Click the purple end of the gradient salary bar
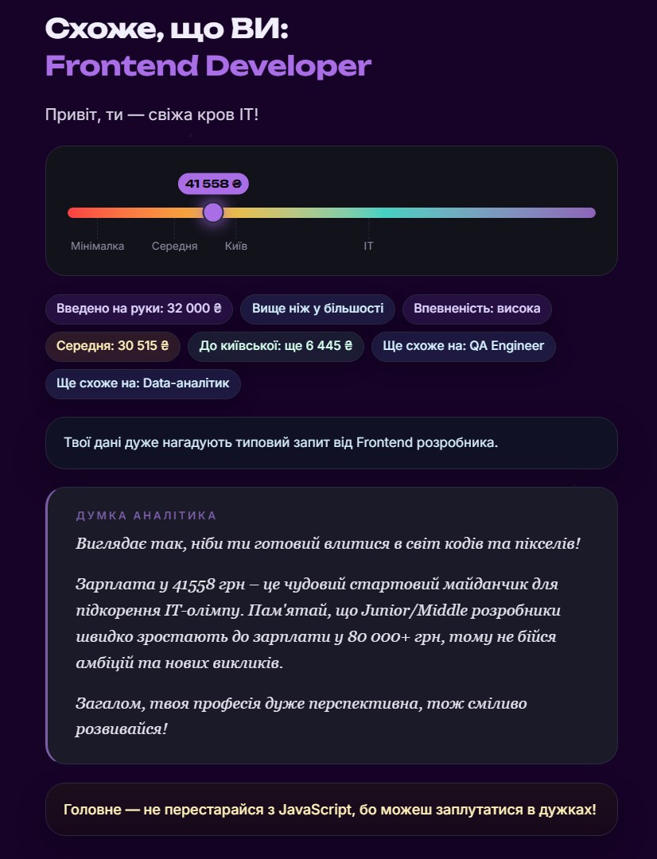This screenshot has height=859, width=657. click(x=586, y=212)
